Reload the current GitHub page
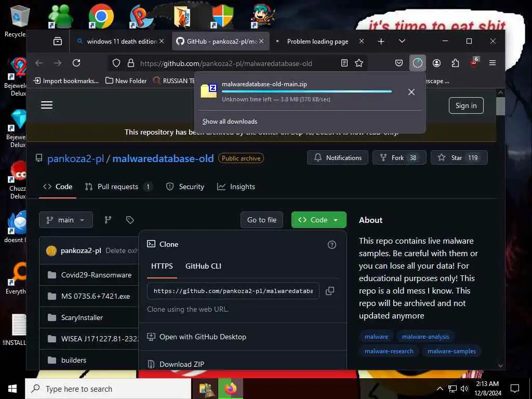 point(76,63)
